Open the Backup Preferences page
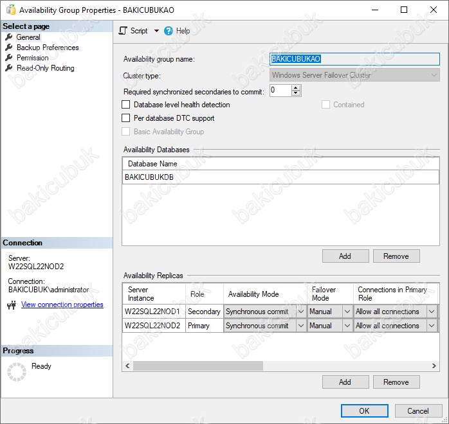 (48, 48)
